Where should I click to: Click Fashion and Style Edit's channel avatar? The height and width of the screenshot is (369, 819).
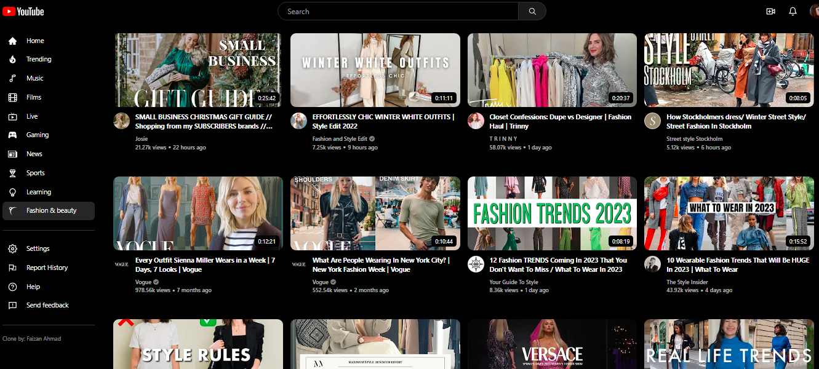[299, 121]
